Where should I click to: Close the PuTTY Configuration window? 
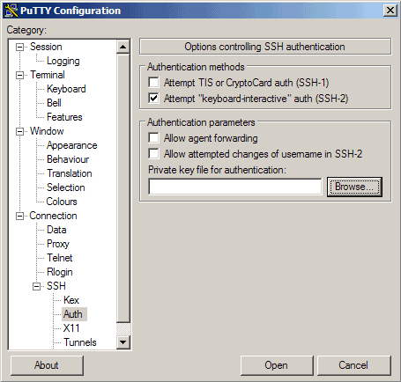390,11
